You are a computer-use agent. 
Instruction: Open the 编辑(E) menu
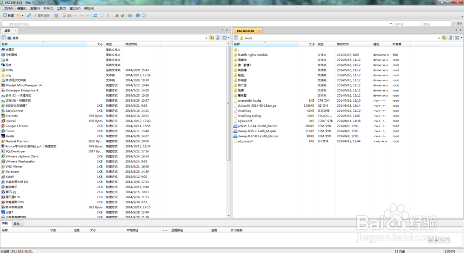click(22, 8)
